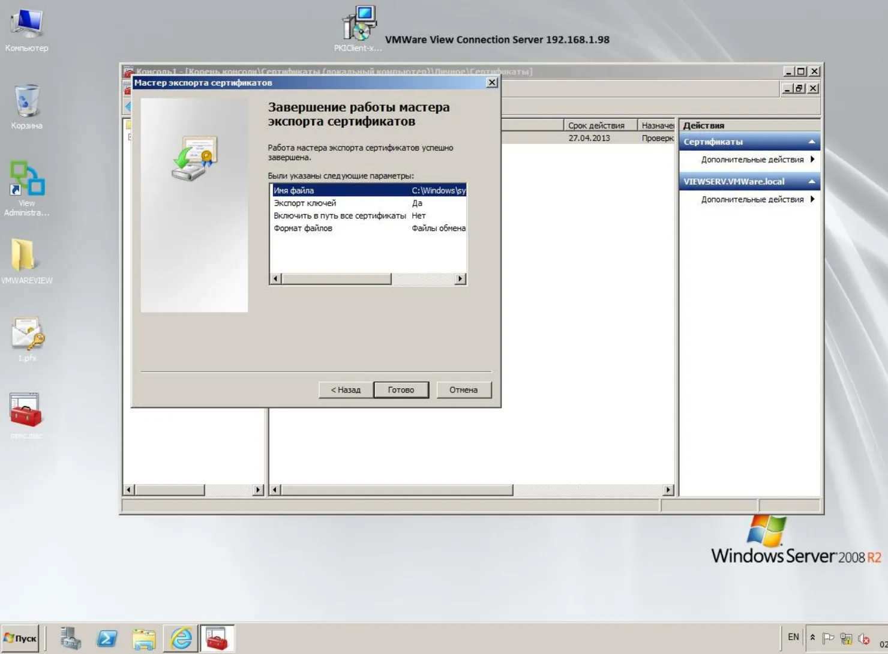Select the Корзина recycle bin icon
The height and width of the screenshot is (654, 888).
click(x=26, y=107)
